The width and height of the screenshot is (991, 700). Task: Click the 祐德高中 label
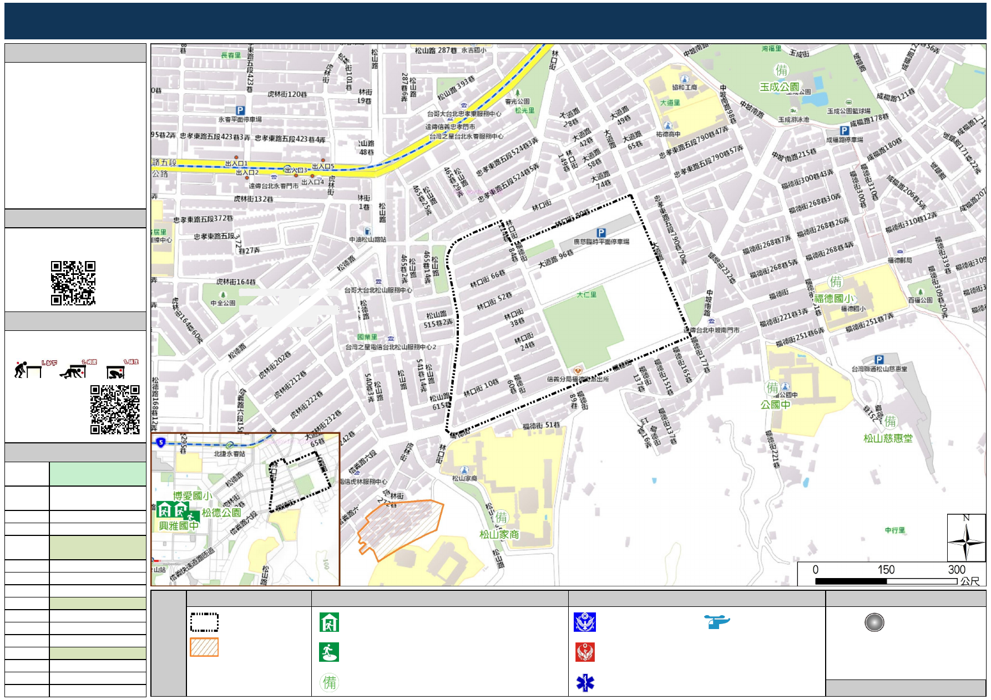668,134
